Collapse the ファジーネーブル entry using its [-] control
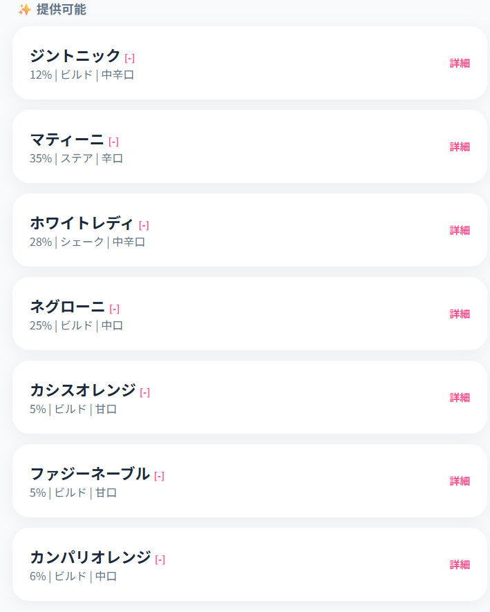Screen dimensions: 490x612 [158, 476]
